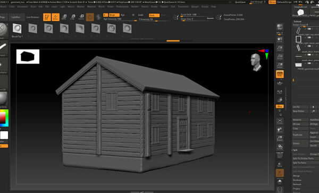Toggle Live Boolean mode
This screenshot has height=193, width=319.
pyautogui.click(x=33, y=18)
